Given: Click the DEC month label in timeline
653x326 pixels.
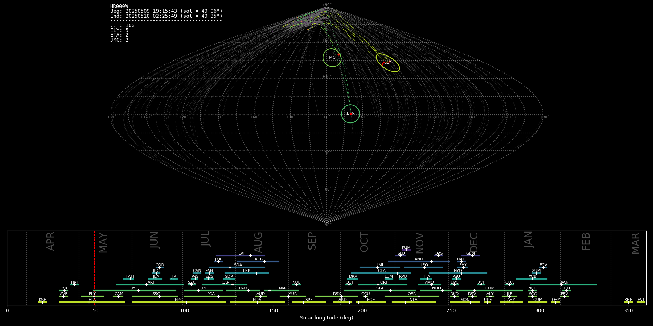Looking at the screenshot, I should point(474,243).
